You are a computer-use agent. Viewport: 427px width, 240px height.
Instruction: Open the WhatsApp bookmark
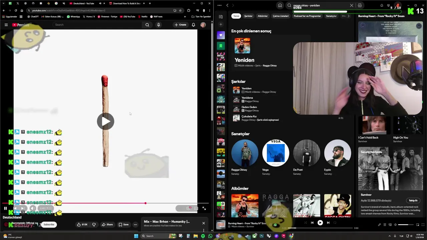(x=73, y=17)
